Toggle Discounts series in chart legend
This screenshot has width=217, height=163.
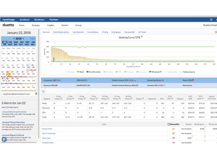pyautogui.click(x=108, y=72)
